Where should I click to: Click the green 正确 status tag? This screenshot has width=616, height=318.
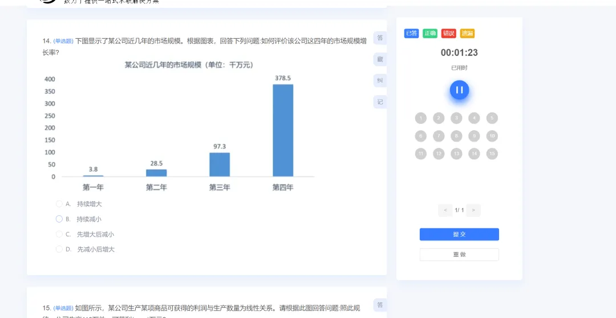click(x=430, y=34)
